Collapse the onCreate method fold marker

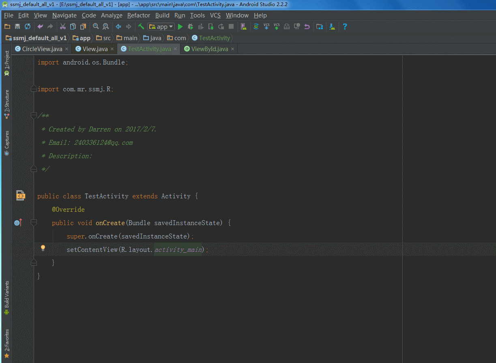pos(34,222)
